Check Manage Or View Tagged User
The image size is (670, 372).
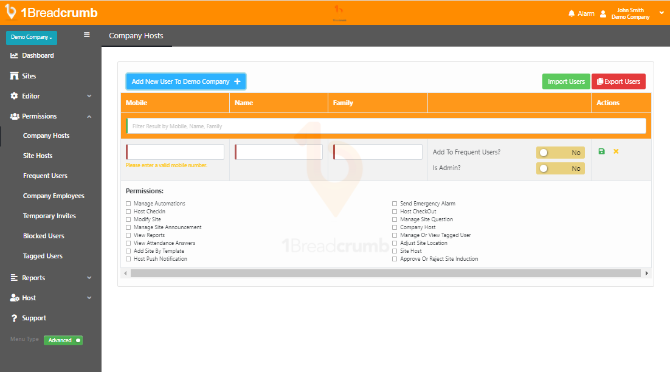(395, 235)
